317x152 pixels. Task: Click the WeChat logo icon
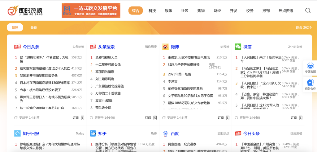pos(238,47)
